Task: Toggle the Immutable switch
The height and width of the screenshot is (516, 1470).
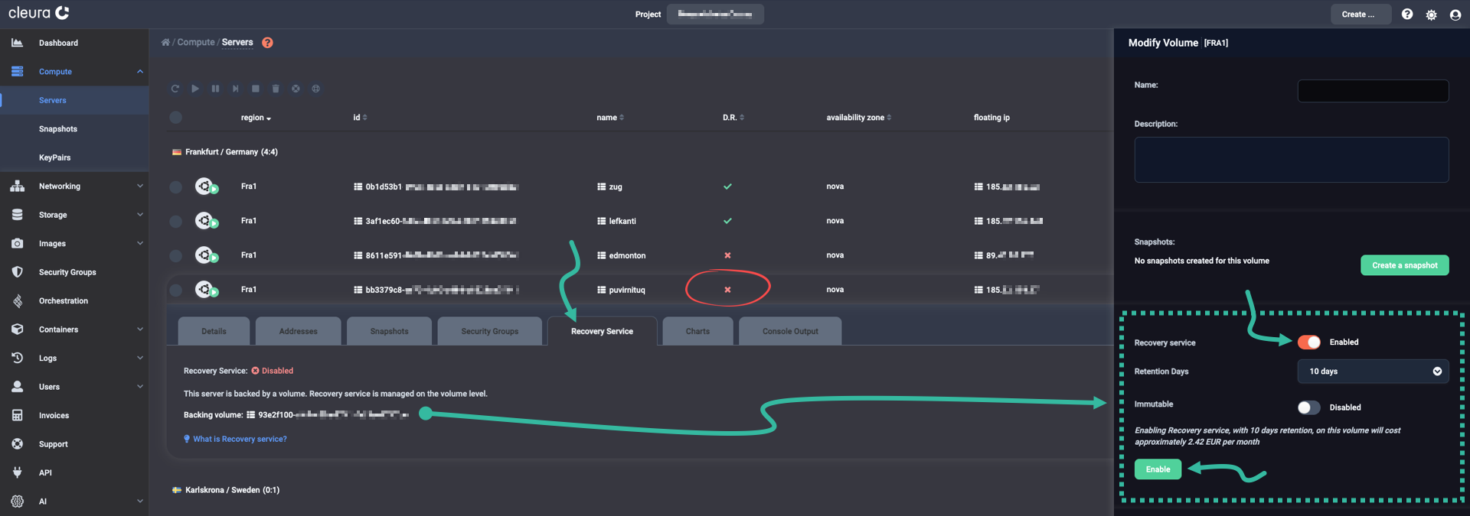Action: click(1309, 407)
